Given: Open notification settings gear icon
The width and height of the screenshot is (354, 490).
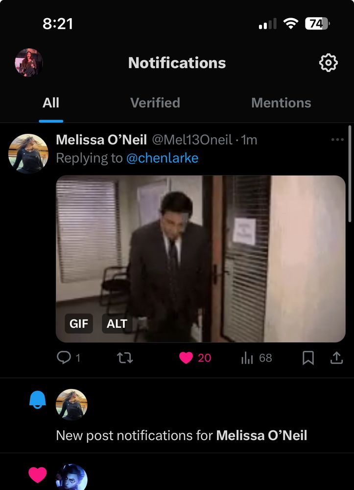Looking at the screenshot, I should pos(329,63).
